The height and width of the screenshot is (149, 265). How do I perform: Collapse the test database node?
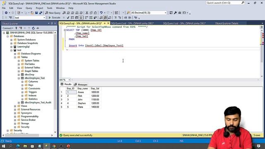point(11,50)
